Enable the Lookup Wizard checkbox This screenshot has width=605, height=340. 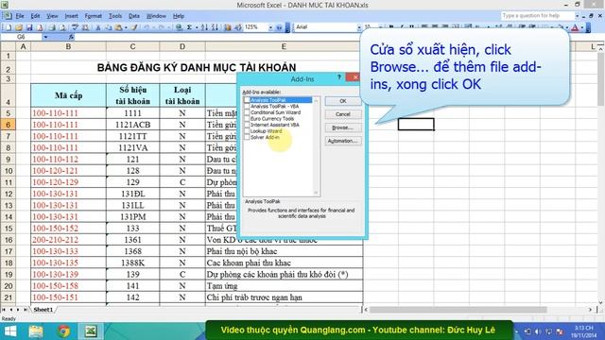coord(247,131)
